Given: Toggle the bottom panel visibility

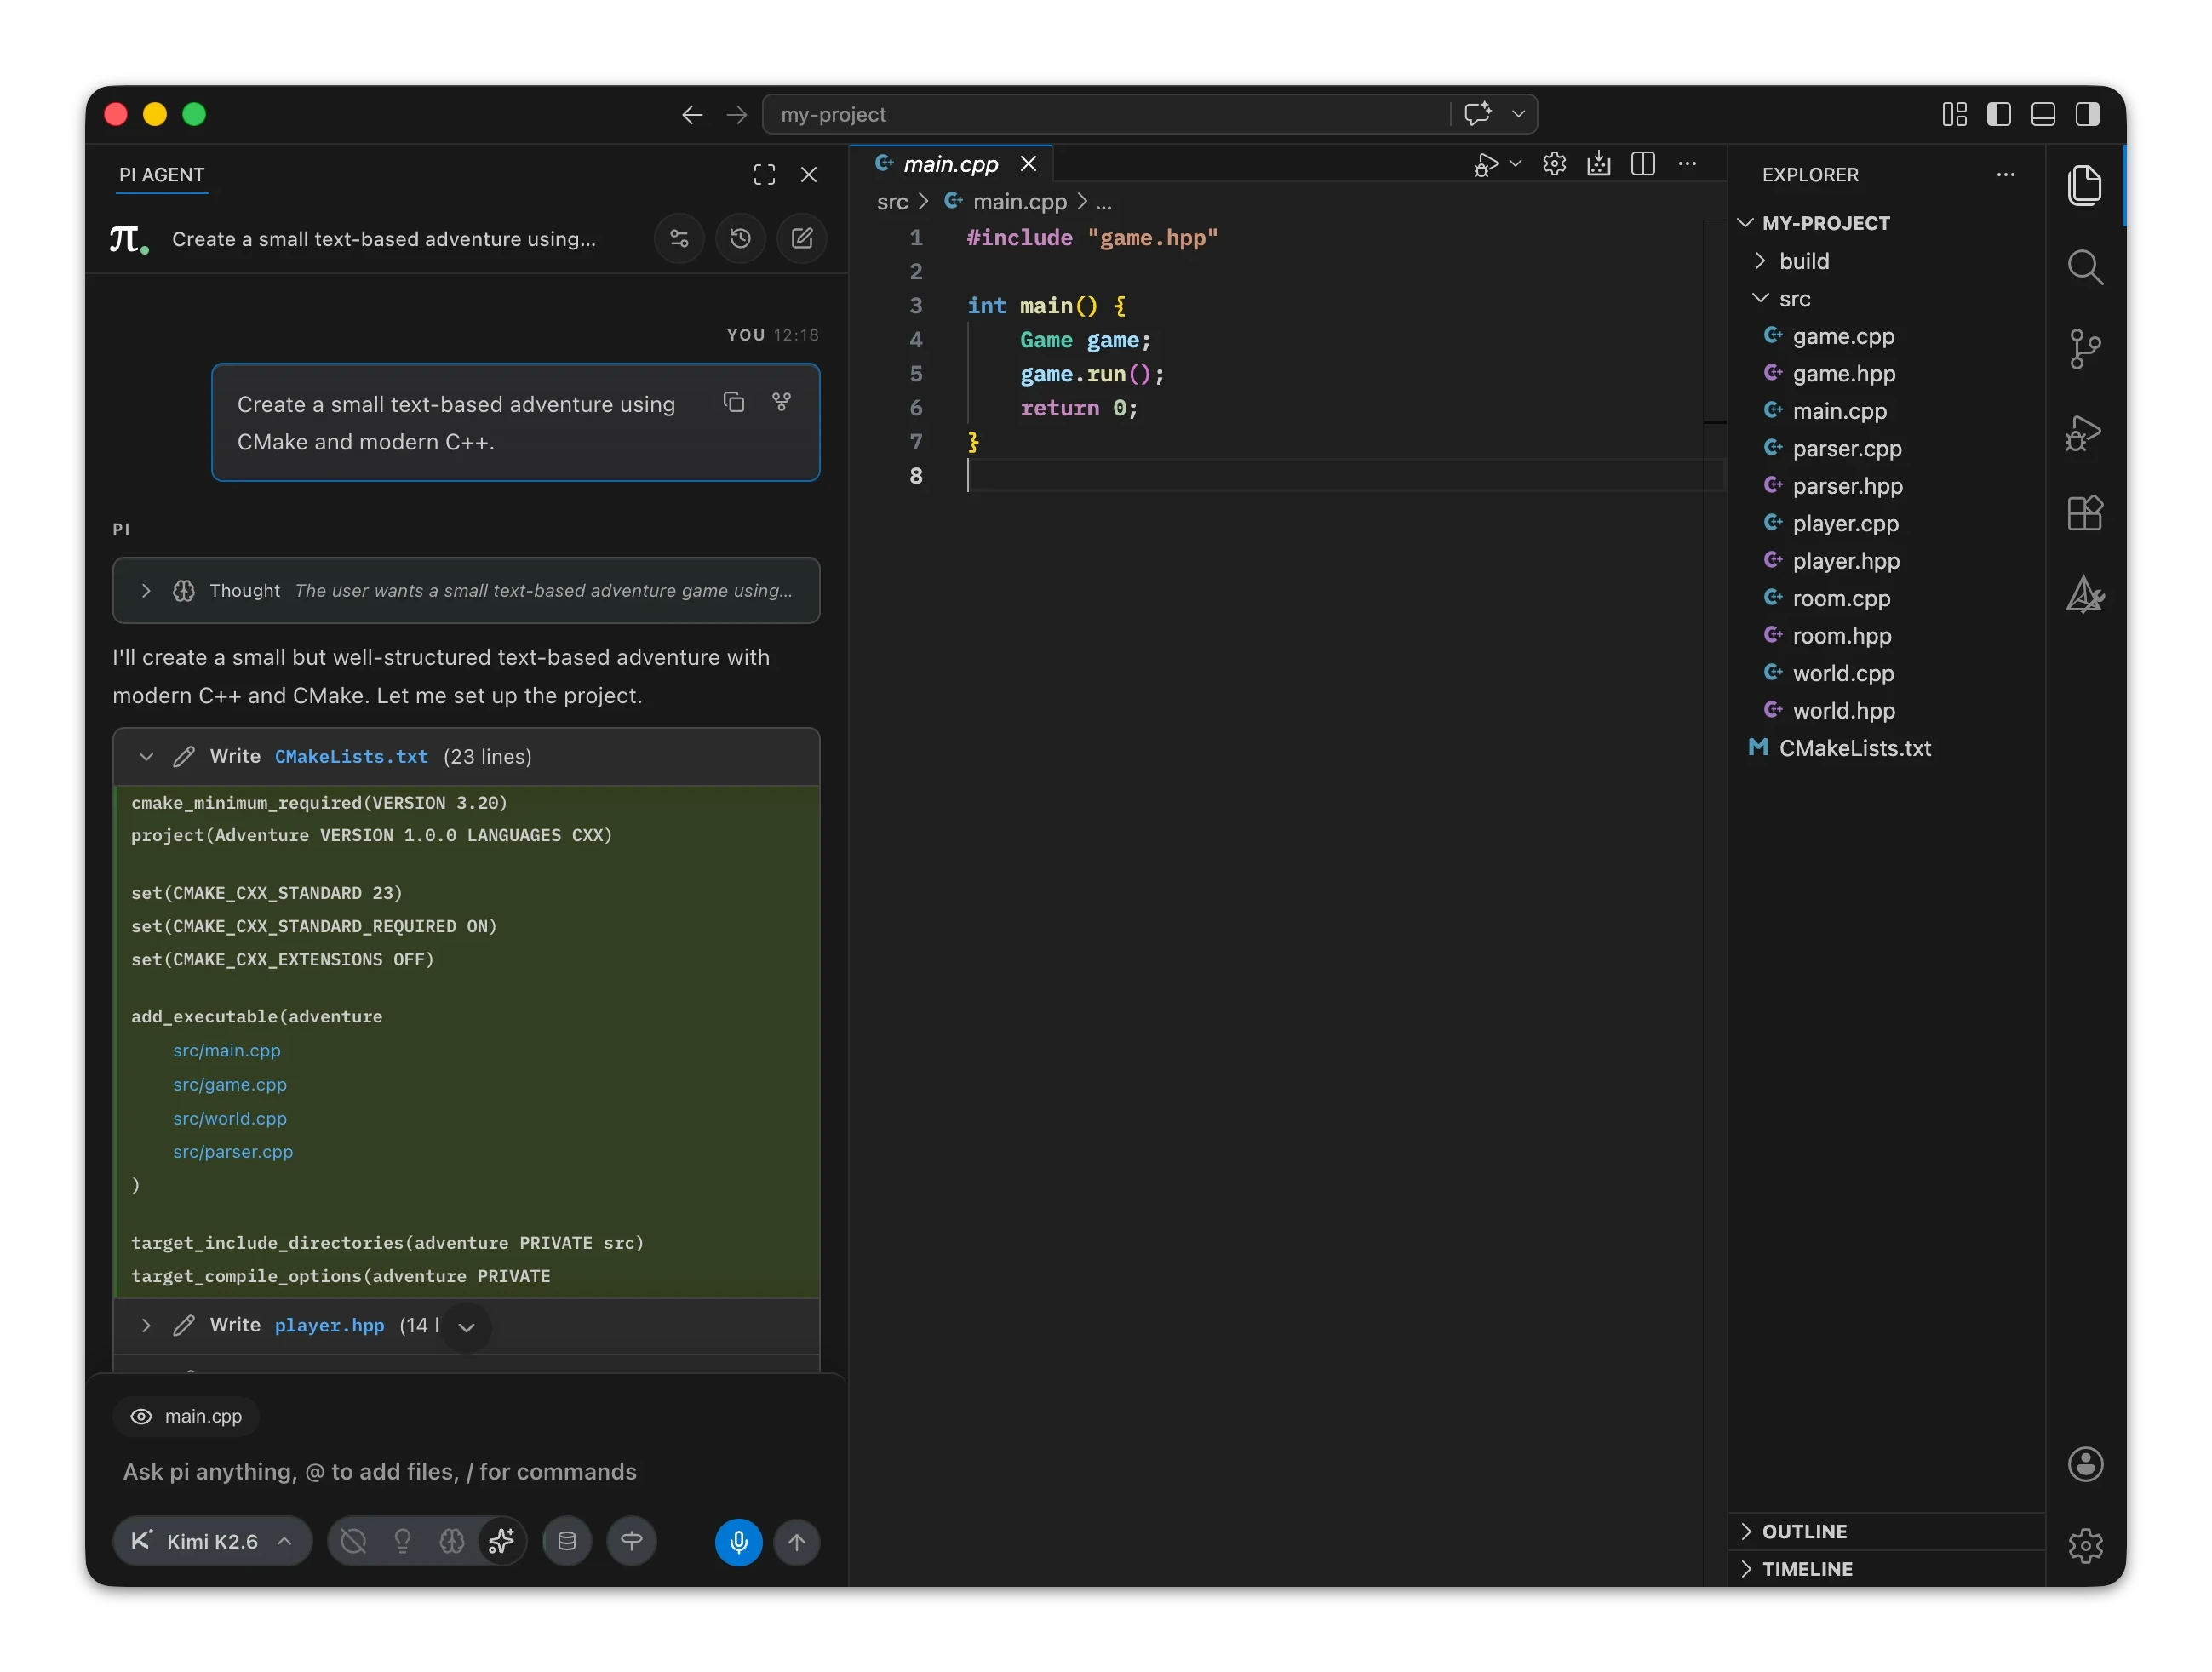Looking at the screenshot, I should (x=2043, y=115).
